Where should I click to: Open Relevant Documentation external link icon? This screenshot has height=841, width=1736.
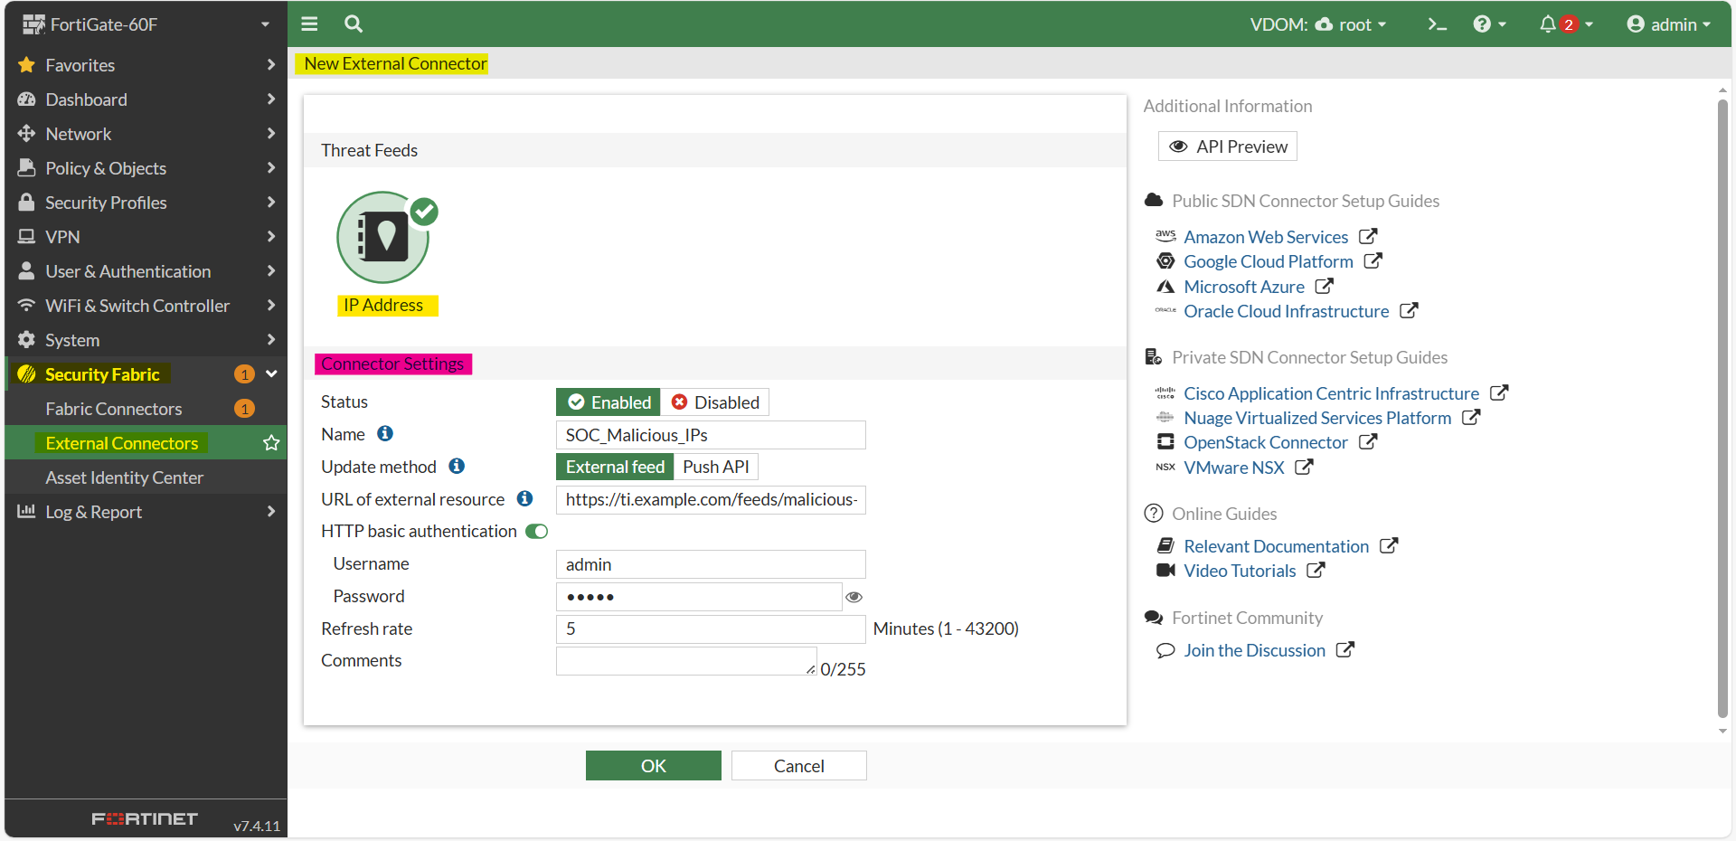[x=1389, y=546]
